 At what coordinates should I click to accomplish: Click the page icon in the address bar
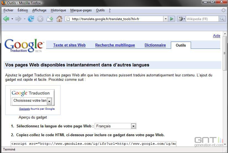click(68, 19)
